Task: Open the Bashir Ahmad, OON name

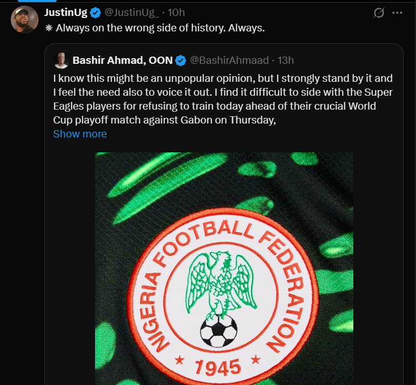Action: tap(122, 60)
